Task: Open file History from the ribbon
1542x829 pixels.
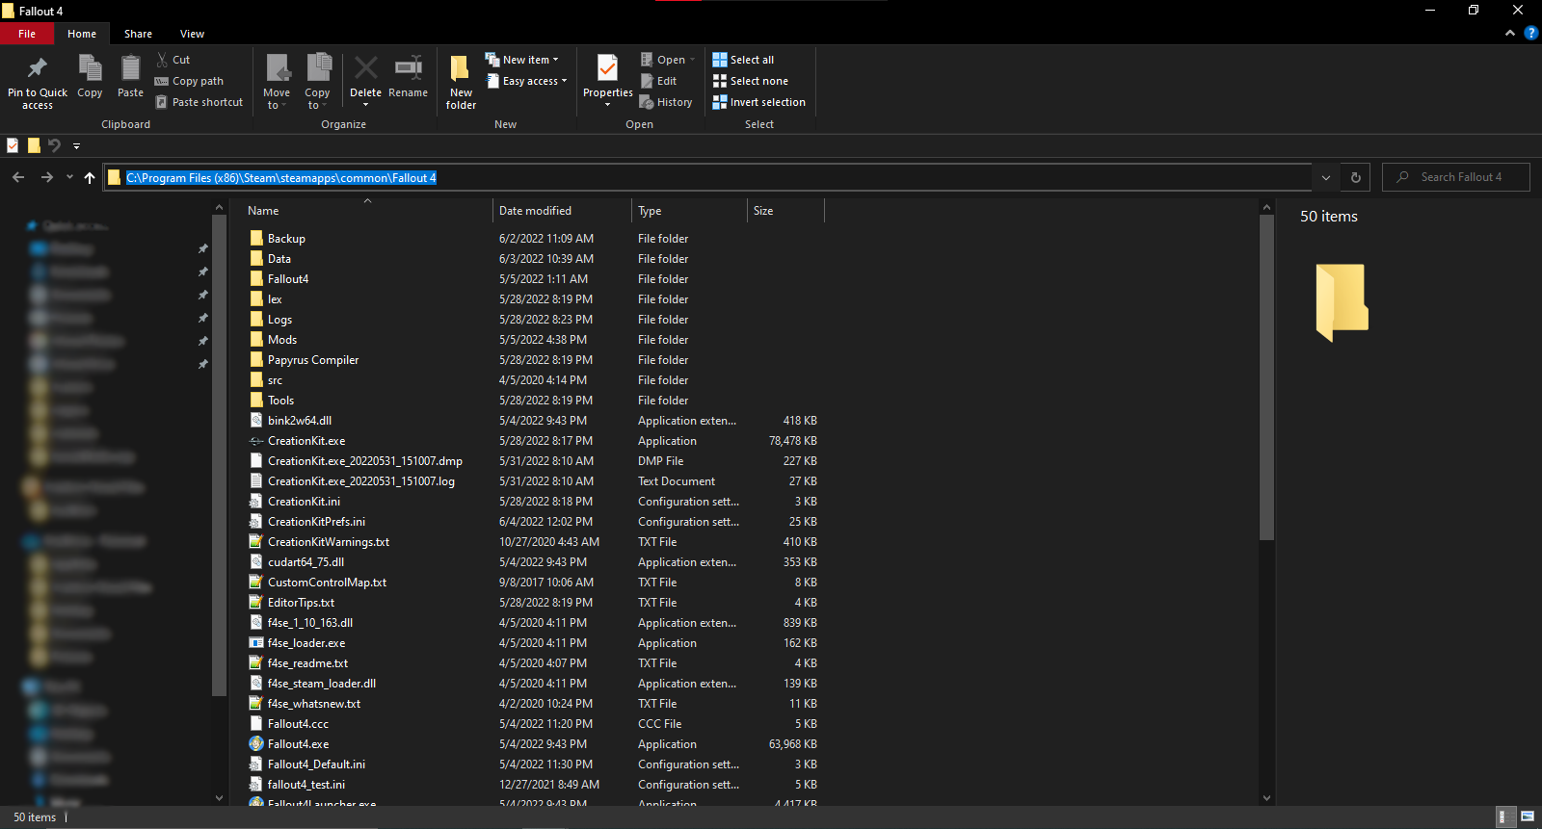Action: tap(666, 102)
